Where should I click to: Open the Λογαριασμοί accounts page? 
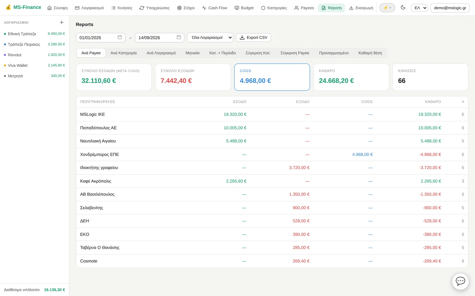coord(89,8)
